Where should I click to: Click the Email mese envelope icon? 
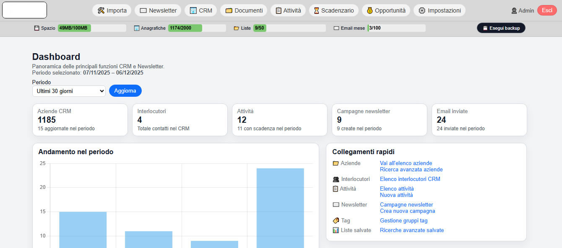pos(336,28)
